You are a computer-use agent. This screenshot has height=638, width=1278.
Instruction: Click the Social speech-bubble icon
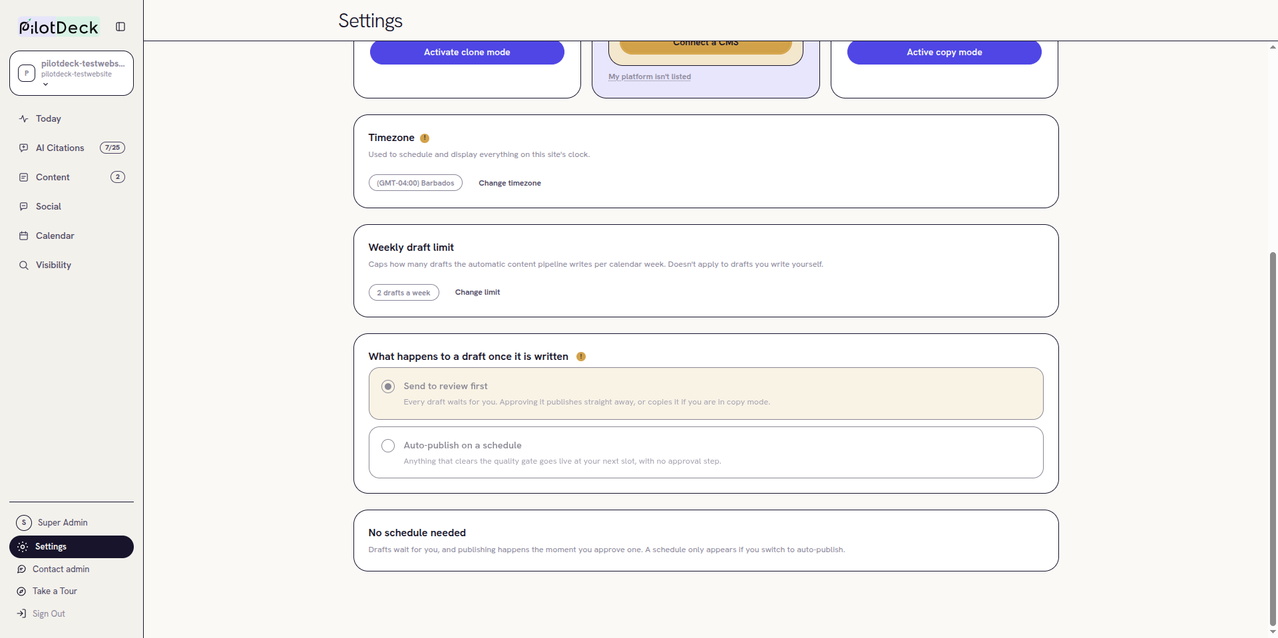[24, 206]
